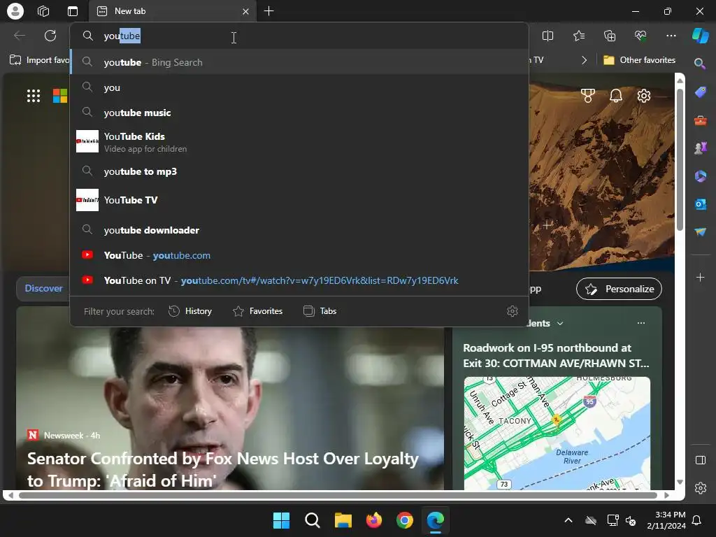
Task: Open taskbar Search
Action: (313, 520)
